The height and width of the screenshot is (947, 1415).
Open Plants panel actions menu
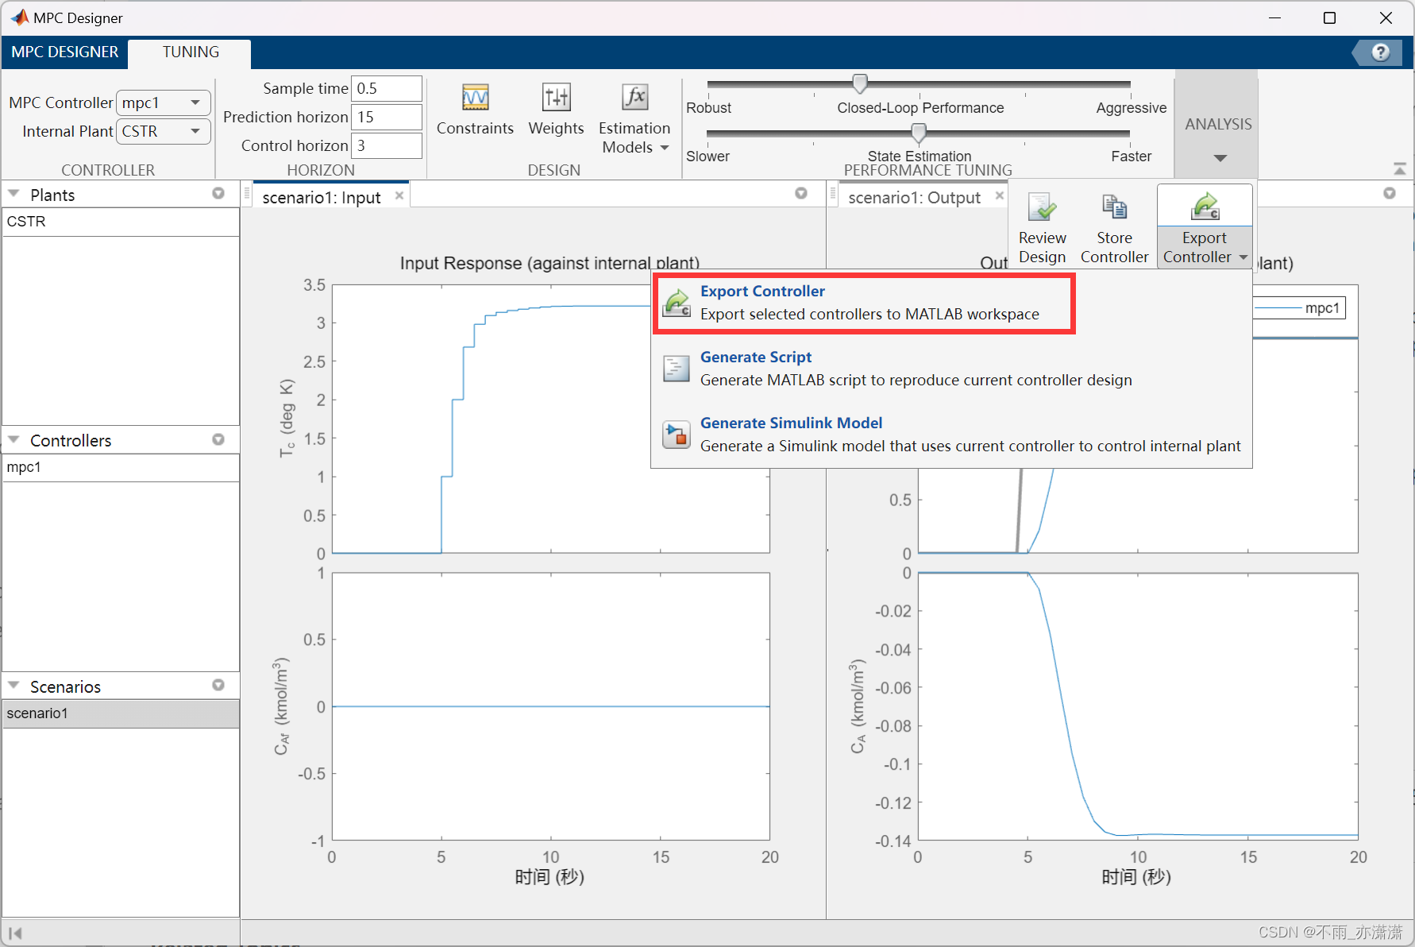point(218,193)
